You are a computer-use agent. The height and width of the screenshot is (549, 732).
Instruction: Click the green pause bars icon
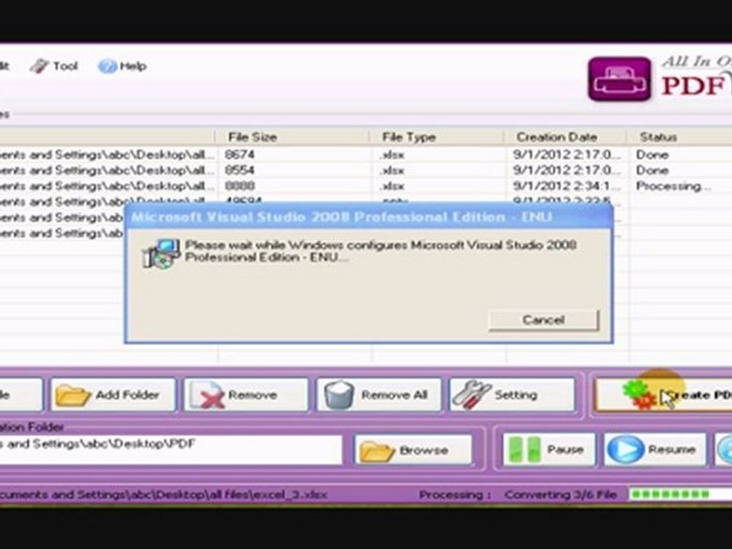[x=524, y=450]
